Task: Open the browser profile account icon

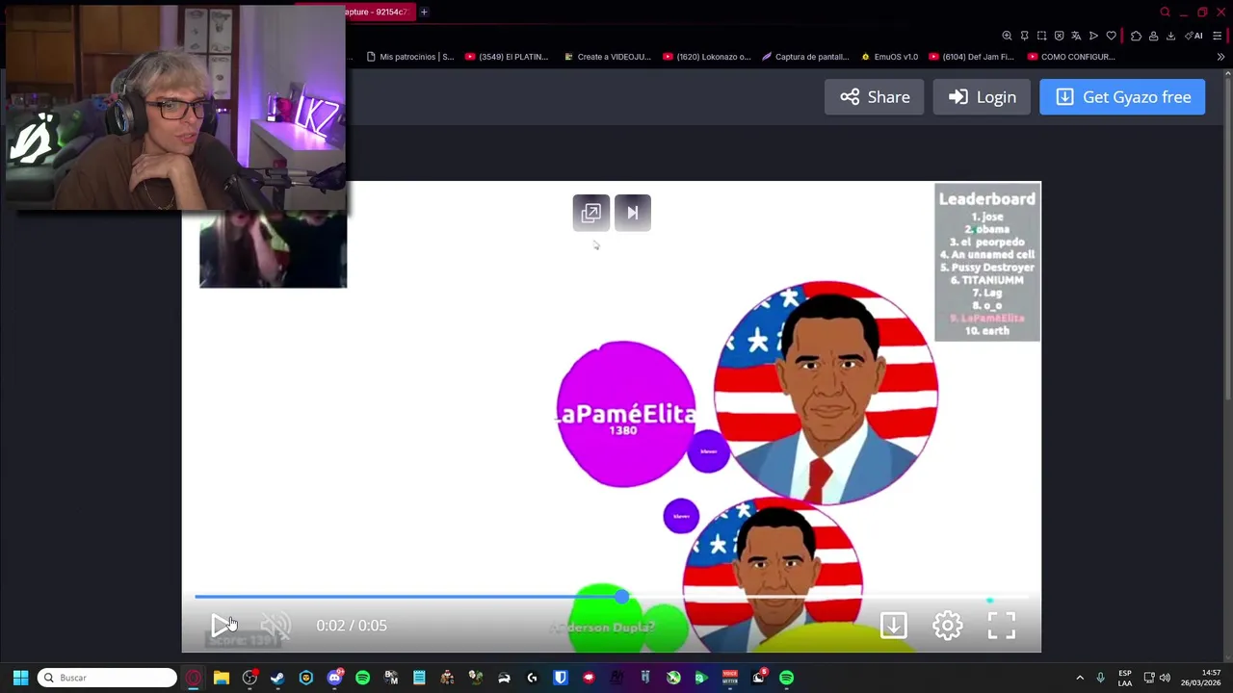Action: pos(1153,36)
